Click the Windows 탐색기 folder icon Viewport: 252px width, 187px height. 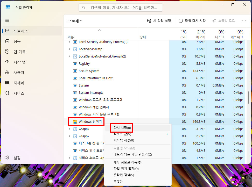(75, 122)
